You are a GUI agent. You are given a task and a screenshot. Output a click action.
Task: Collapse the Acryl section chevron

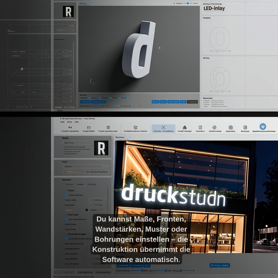(66, 214)
